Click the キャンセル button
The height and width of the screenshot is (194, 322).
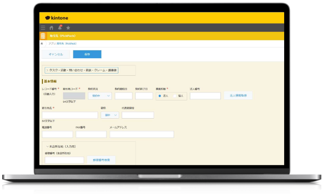click(56, 54)
